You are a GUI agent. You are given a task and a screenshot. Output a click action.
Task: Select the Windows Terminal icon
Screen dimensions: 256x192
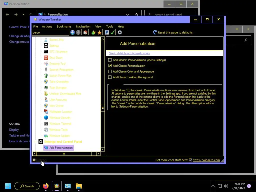(x=46, y=123)
